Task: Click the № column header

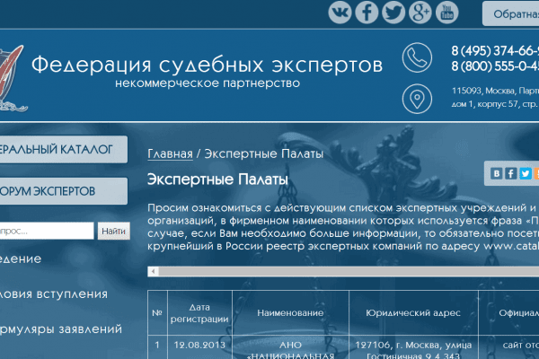Action: point(157,312)
